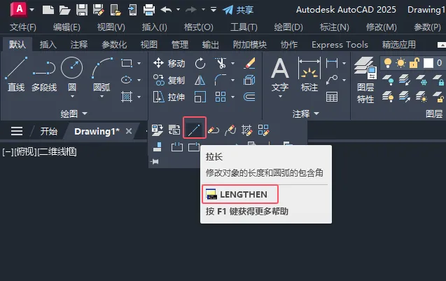Click the Dimension (标注) tool
Screen dimensions: 446x281
point(309,74)
